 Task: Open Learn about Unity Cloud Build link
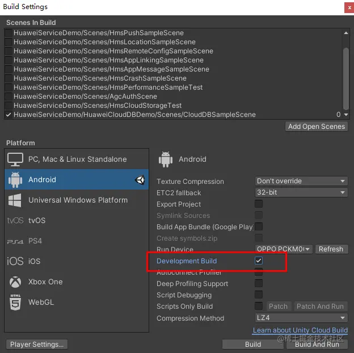(300, 330)
